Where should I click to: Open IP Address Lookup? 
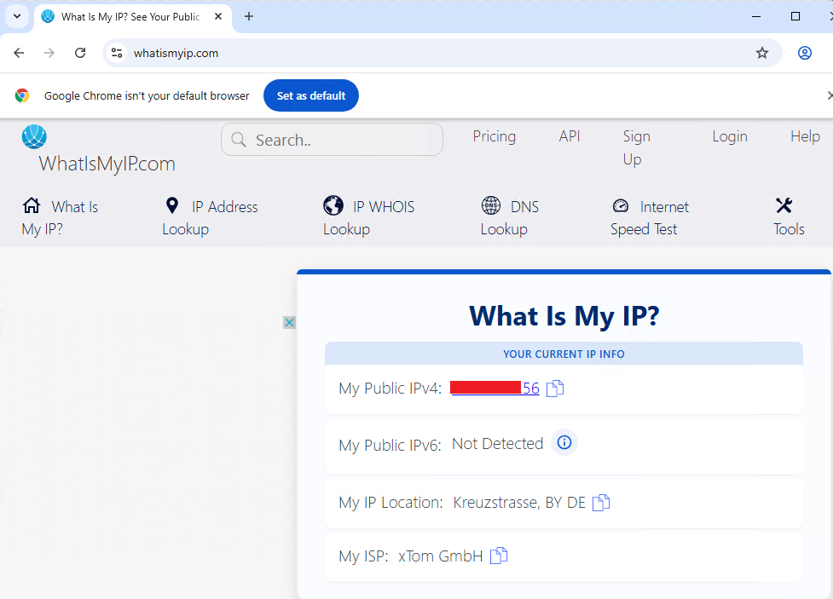210,218
